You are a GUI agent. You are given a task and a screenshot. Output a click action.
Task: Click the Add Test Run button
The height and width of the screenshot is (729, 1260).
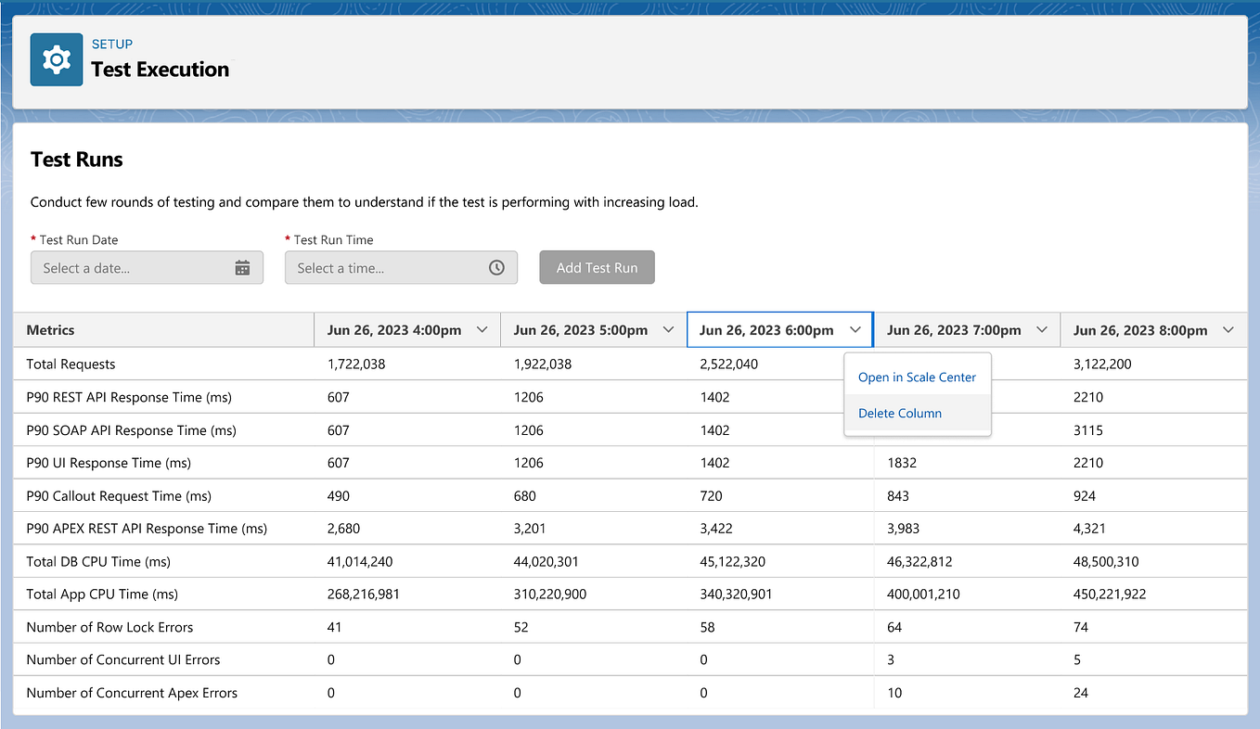click(597, 266)
